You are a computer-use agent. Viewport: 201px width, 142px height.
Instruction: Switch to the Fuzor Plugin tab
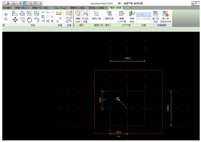pyautogui.click(x=60, y=7)
